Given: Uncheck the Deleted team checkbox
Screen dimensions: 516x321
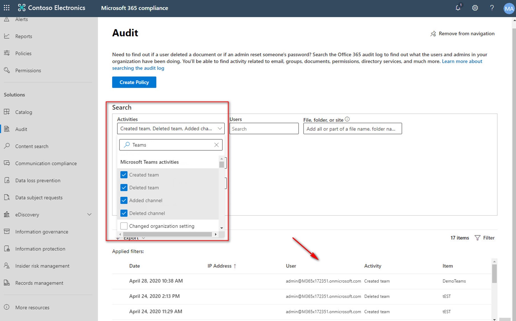Looking at the screenshot, I should [124, 188].
